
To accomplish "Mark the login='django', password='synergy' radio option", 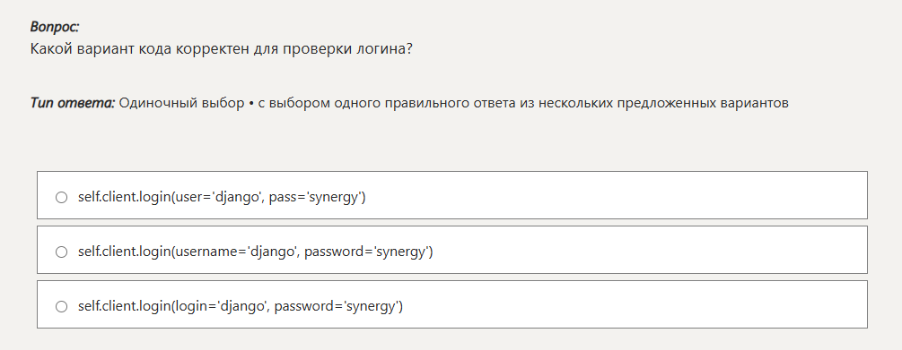I will pyautogui.click(x=61, y=306).
